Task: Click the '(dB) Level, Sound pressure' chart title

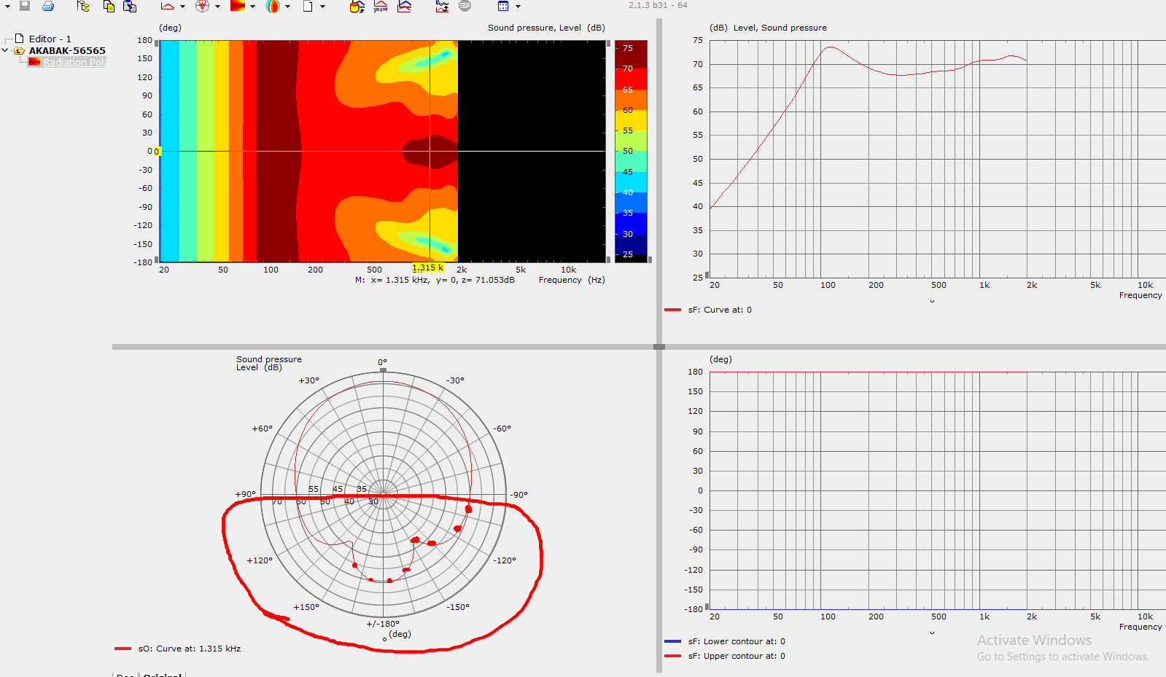Action: (x=768, y=28)
